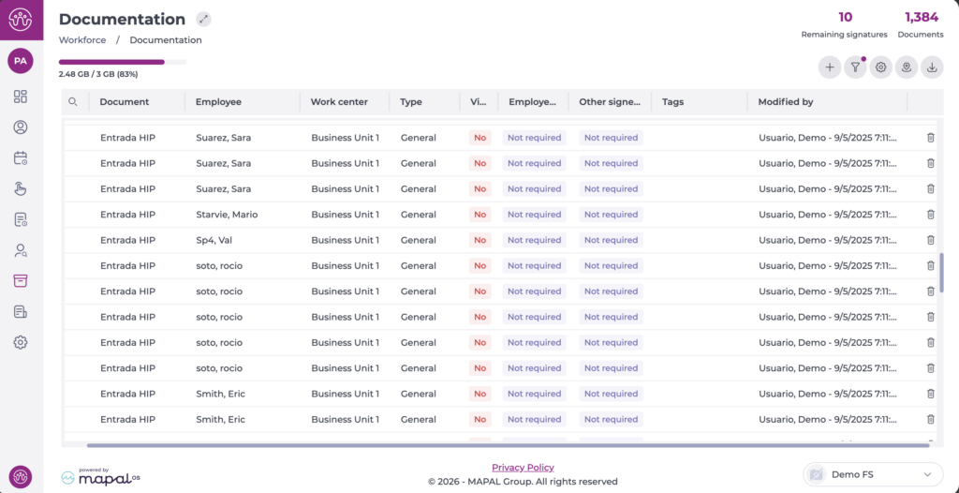Click the PA profile avatar
Image resolution: width=959 pixels, height=493 pixels.
pyautogui.click(x=21, y=61)
